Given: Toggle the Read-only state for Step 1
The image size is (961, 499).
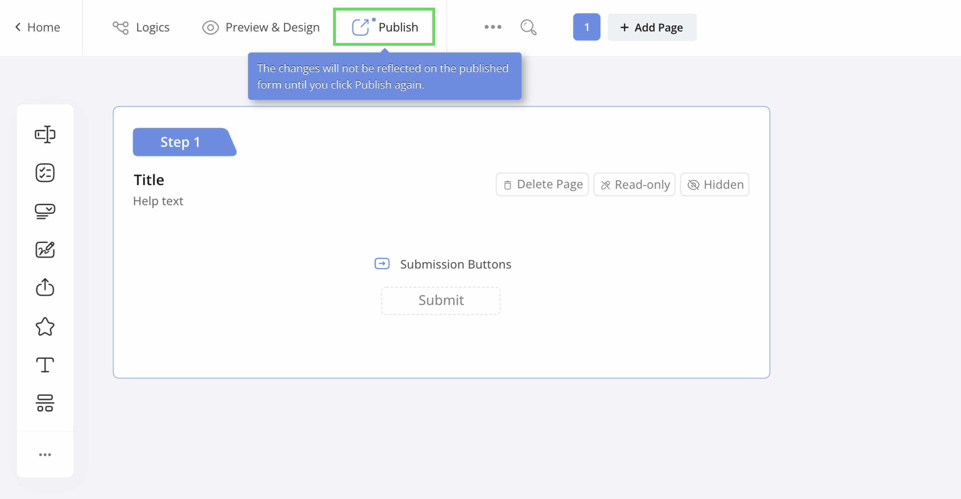Looking at the screenshot, I should coord(635,184).
